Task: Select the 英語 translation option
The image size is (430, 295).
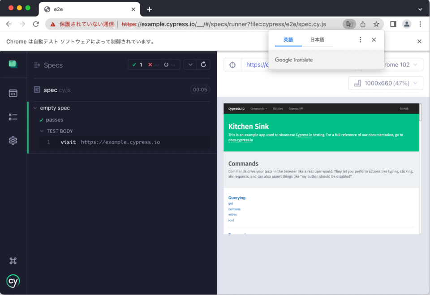Action: click(x=288, y=39)
